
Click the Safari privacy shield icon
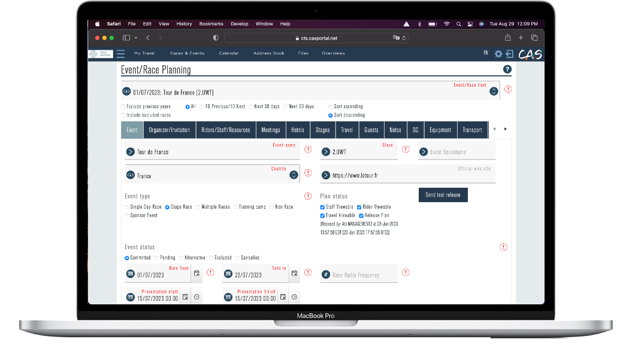tap(216, 38)
